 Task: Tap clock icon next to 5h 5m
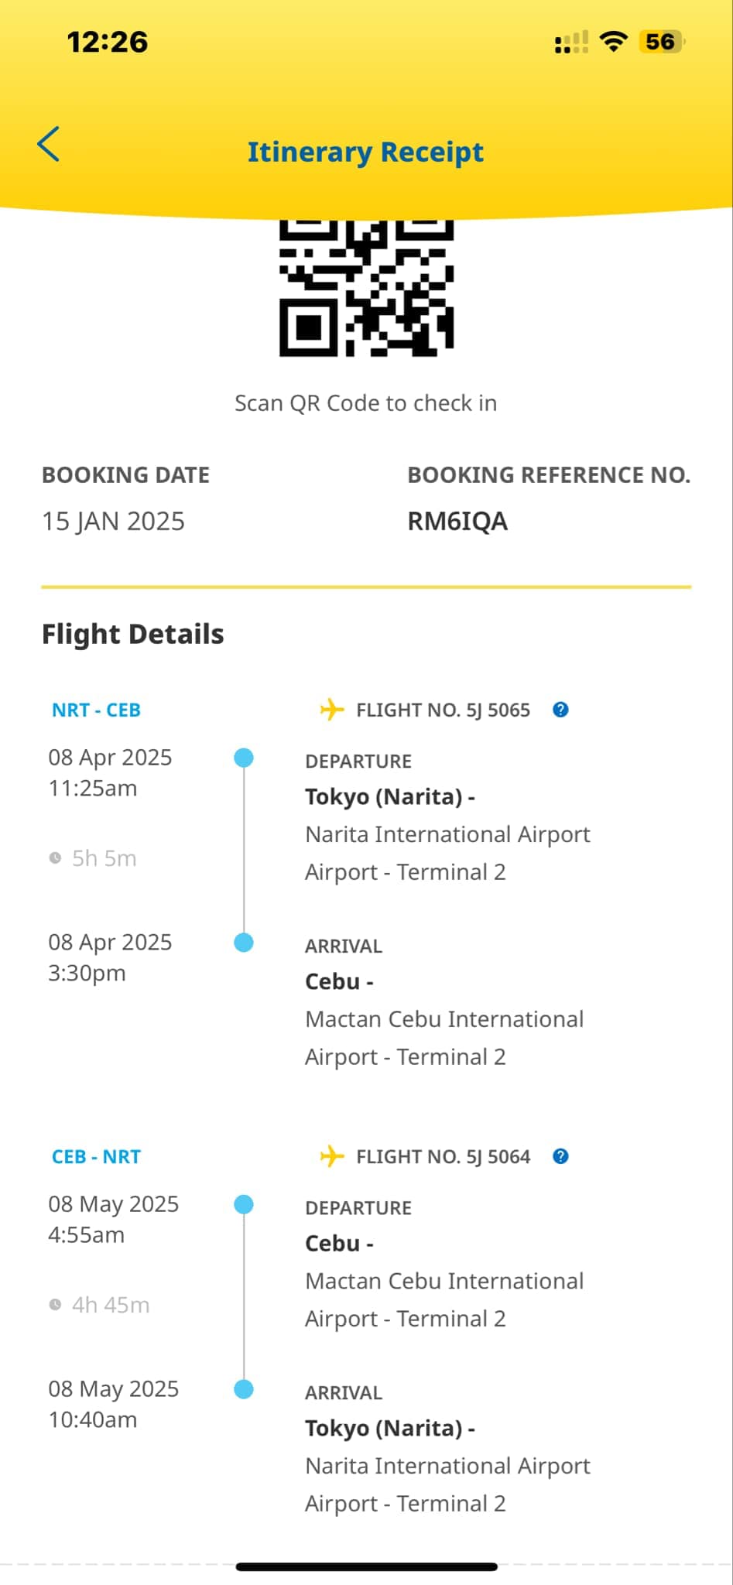[55, 858]
